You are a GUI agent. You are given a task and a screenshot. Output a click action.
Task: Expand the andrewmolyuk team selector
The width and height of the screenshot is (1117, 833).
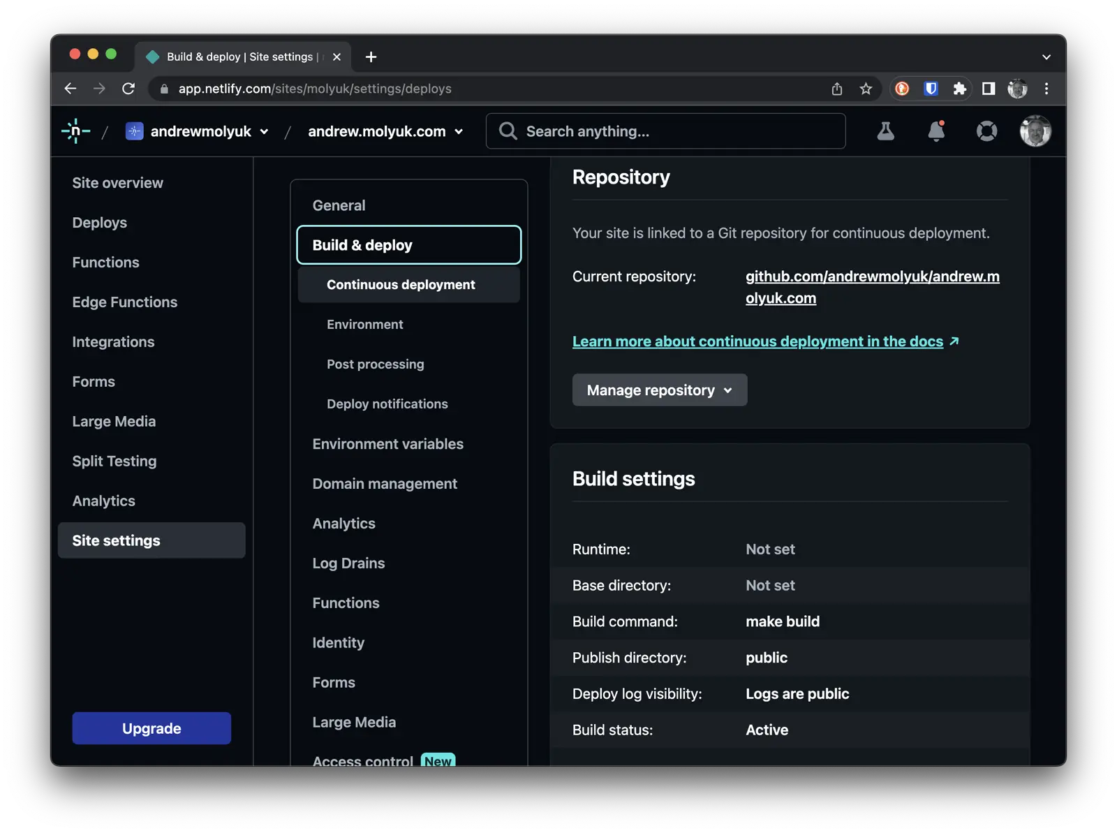[264, 131]
